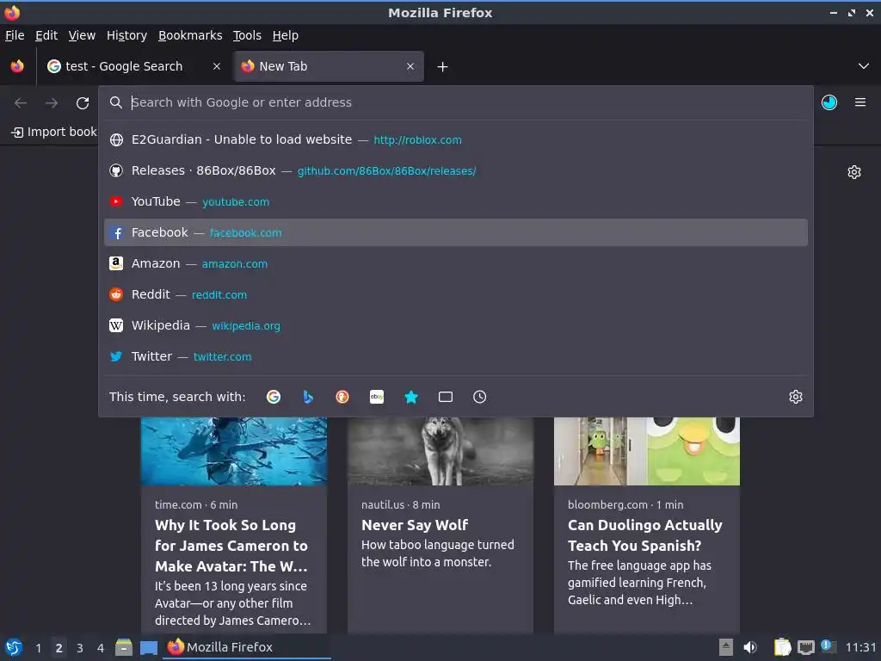This screenshot has height=661, width=881.
Task: Open the Duolingo article thumbnail
Action: (647, 451)
